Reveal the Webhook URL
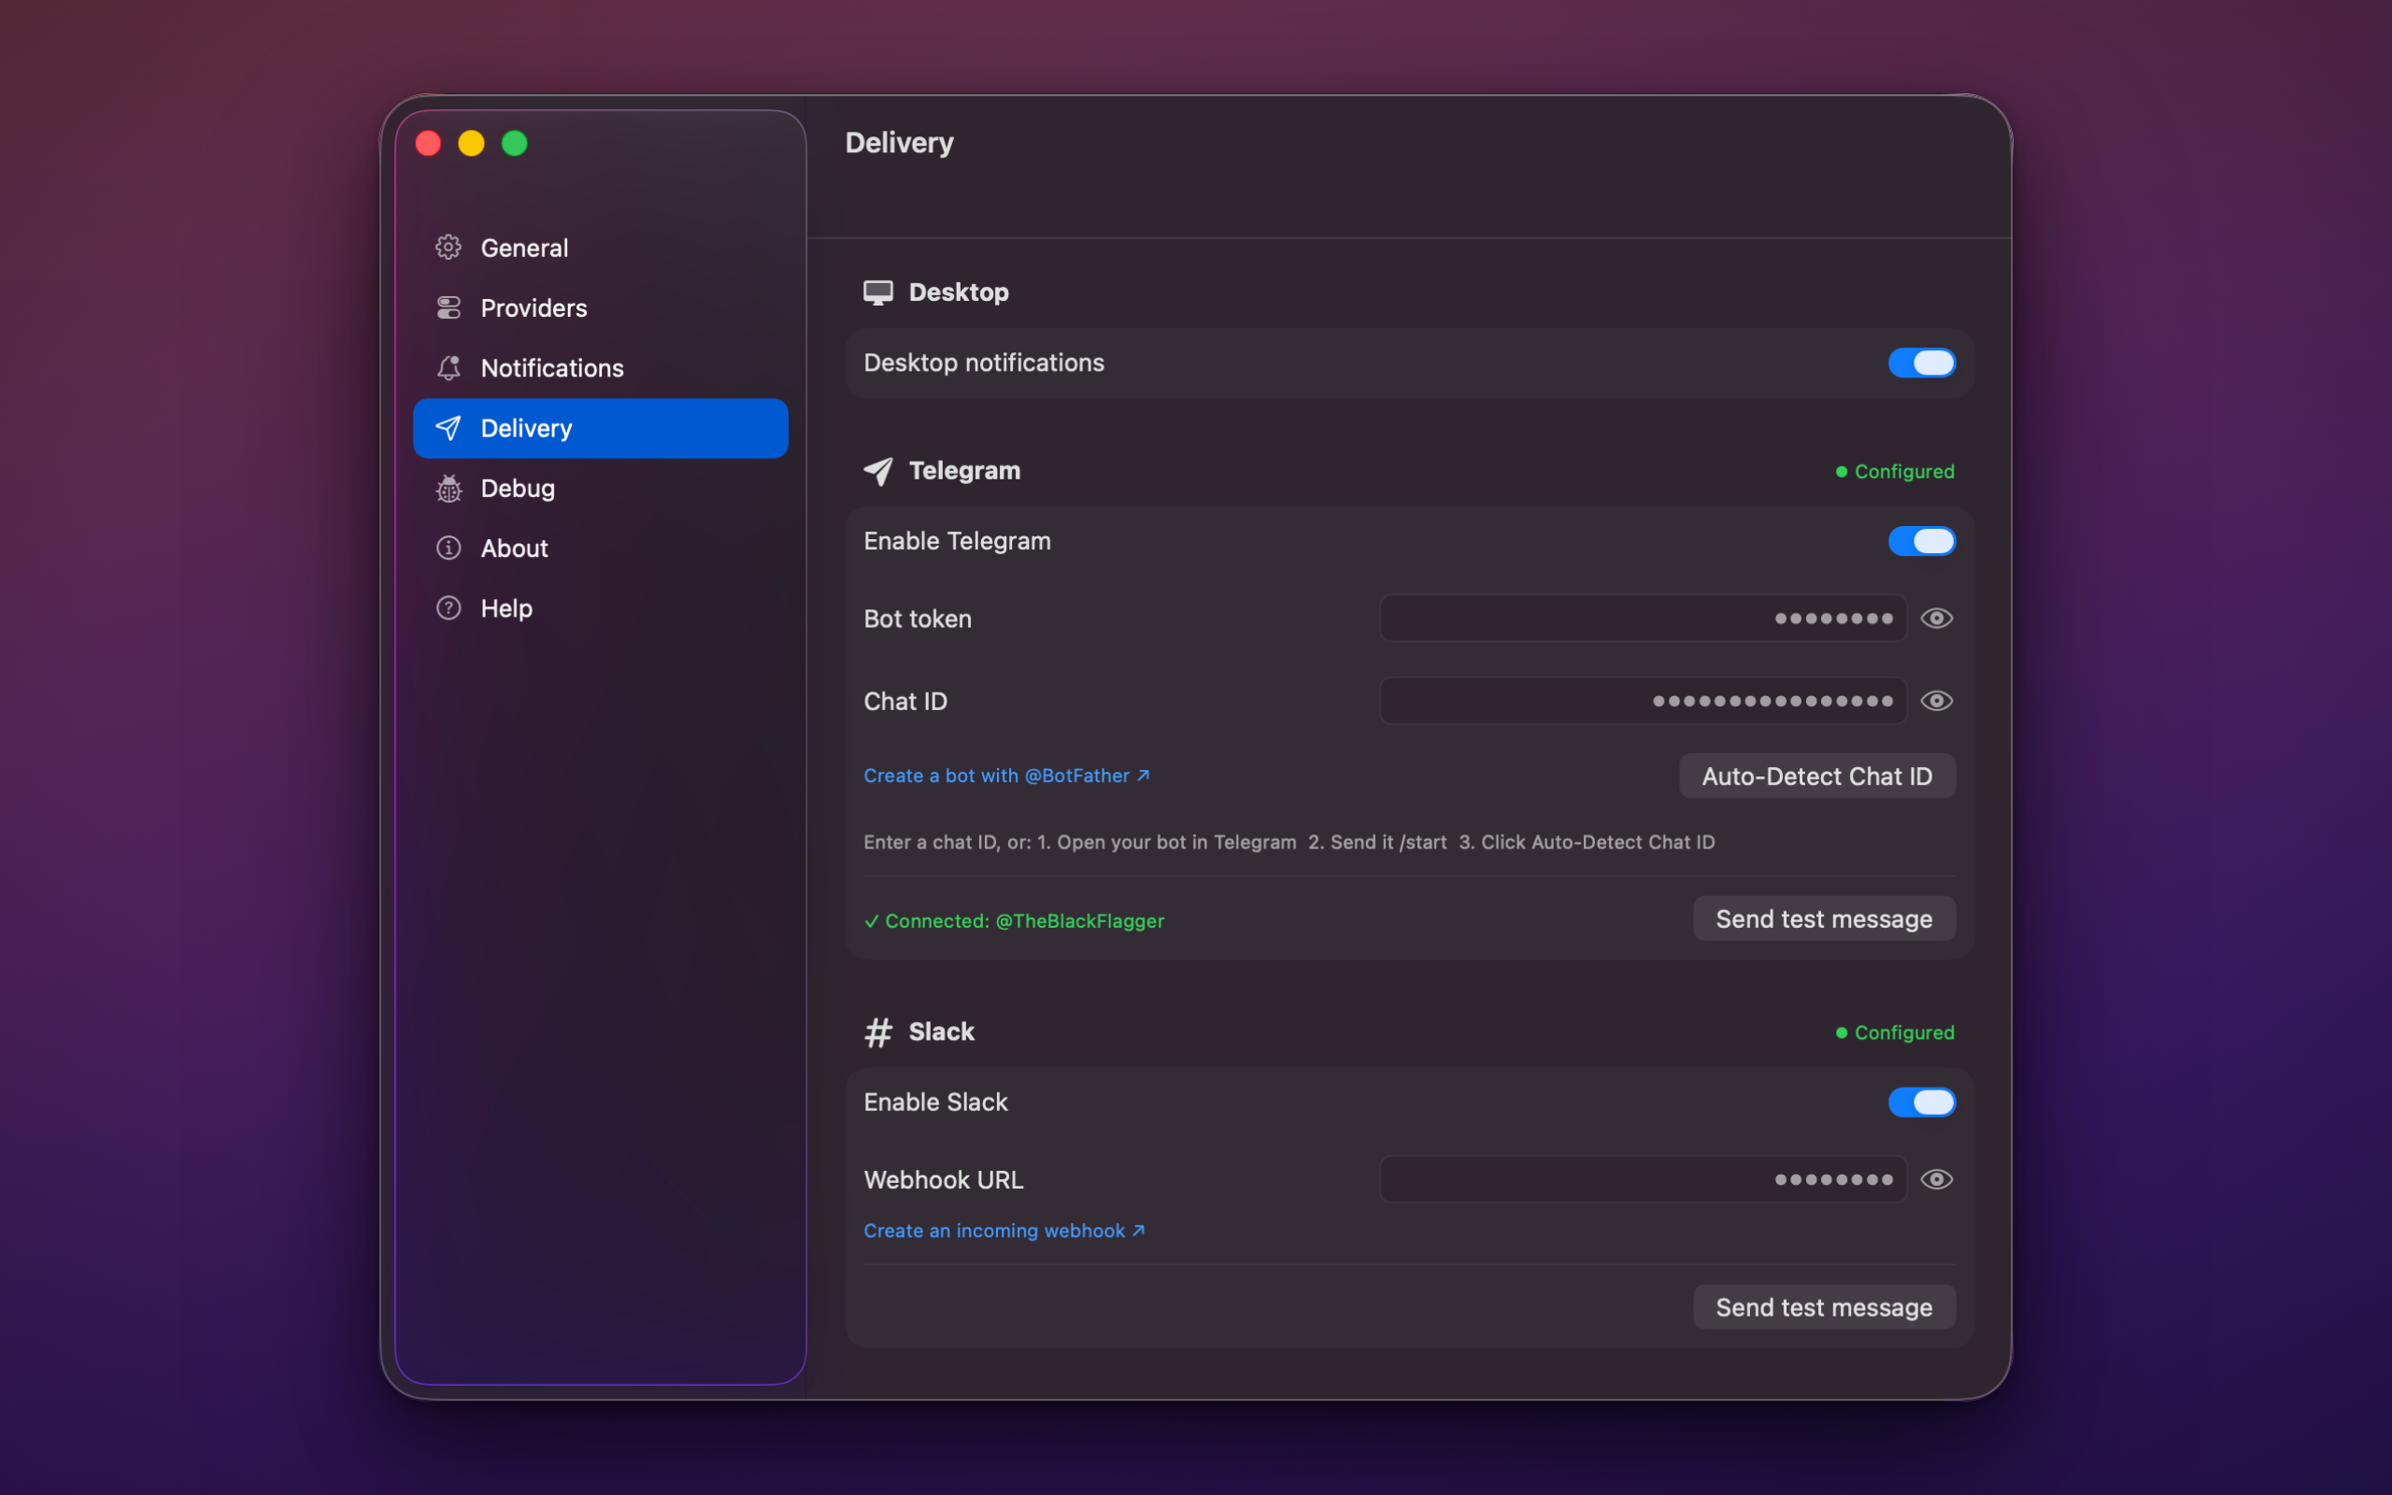The height and width of the screenshot is (1495, 2392). [x=1936, y=1179]
